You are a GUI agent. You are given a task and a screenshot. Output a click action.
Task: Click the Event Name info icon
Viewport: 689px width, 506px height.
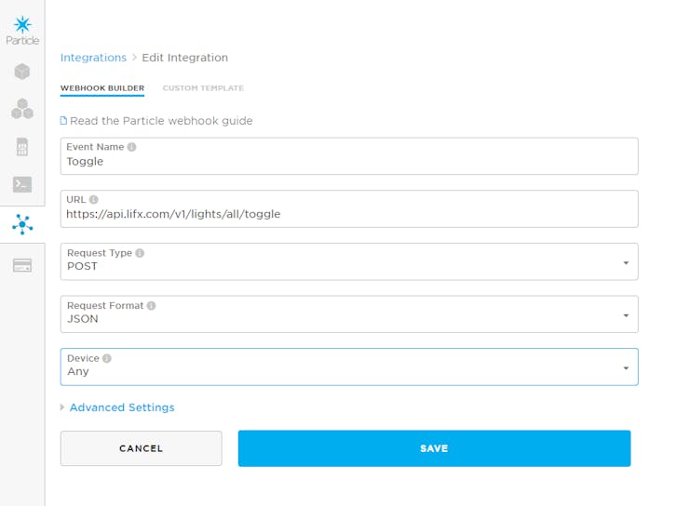coord(131,147)
